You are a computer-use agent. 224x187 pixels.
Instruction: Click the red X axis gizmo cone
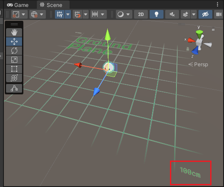pos(191,40)
